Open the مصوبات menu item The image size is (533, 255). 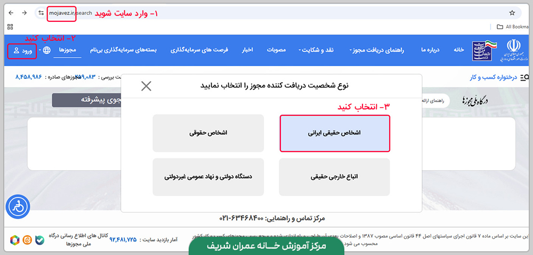point(276,50)
